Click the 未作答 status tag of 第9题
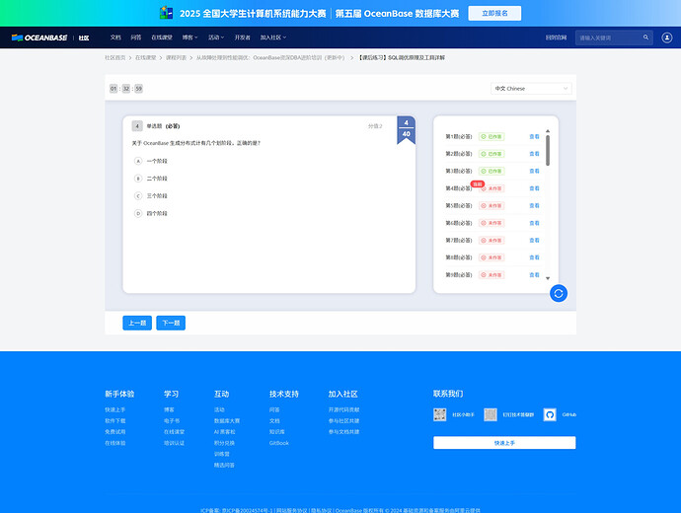 (492, 274)
